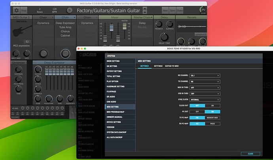This screenshot has width=273, height=160.
Task: Click the Shop button
Action: pyautogui.click(x=24, y=10)
